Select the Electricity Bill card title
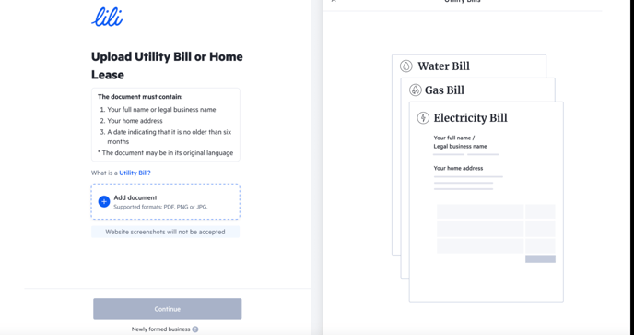Screen dimensions: 634x335 coord(470,118)
